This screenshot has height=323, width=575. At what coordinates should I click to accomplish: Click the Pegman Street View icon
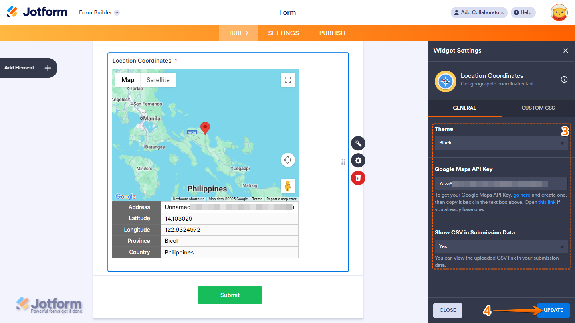point(288,185)
